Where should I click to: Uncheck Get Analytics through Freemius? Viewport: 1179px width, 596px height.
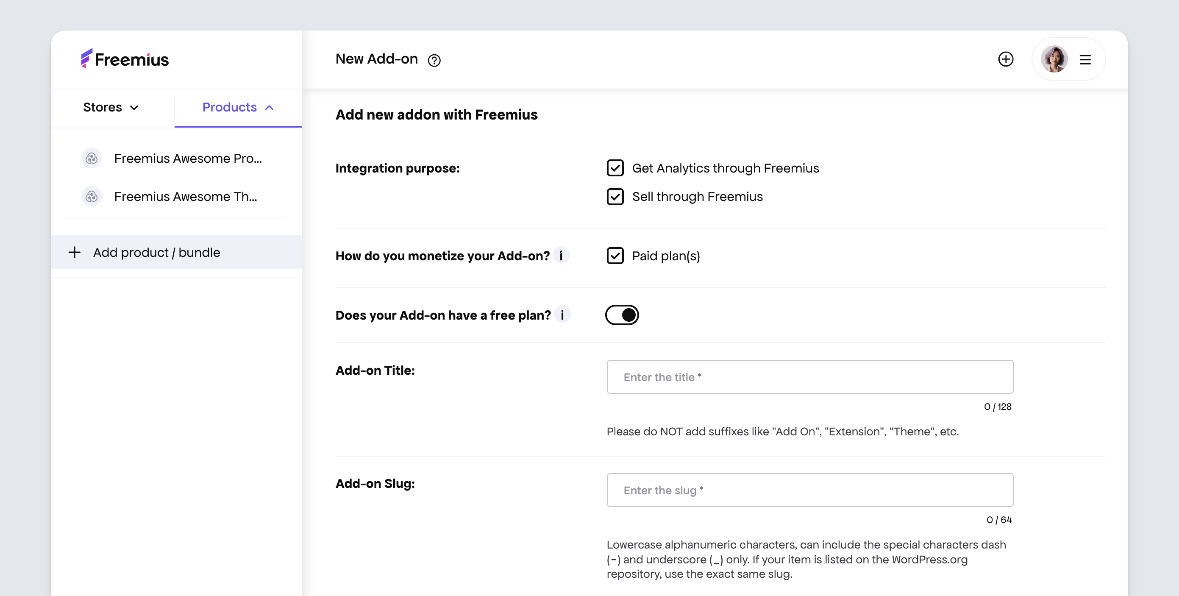615,168
